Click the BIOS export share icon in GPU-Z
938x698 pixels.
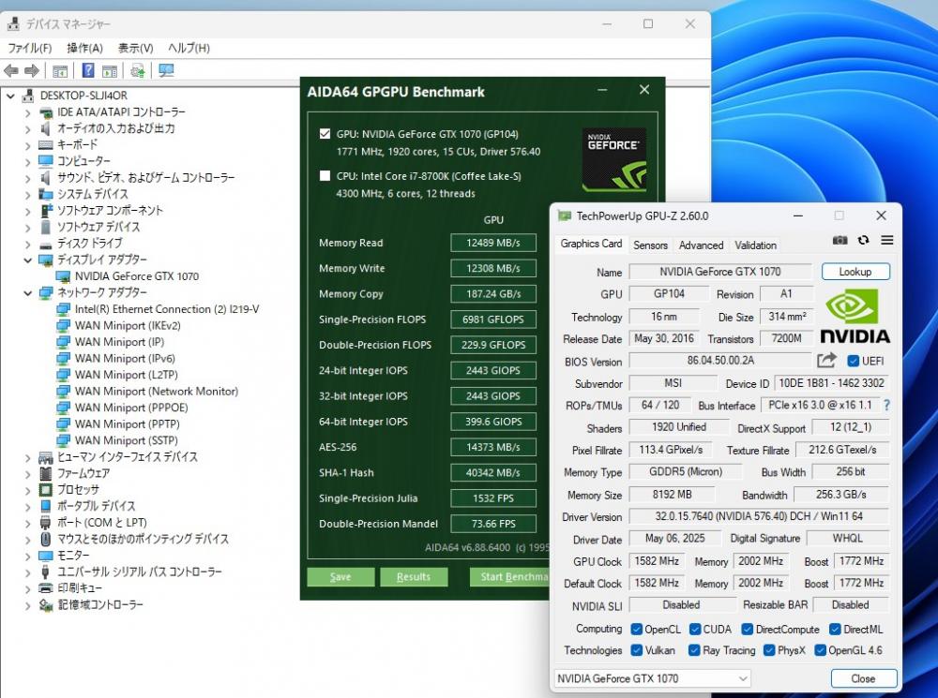pyautogui.click(x=826, y=360)
